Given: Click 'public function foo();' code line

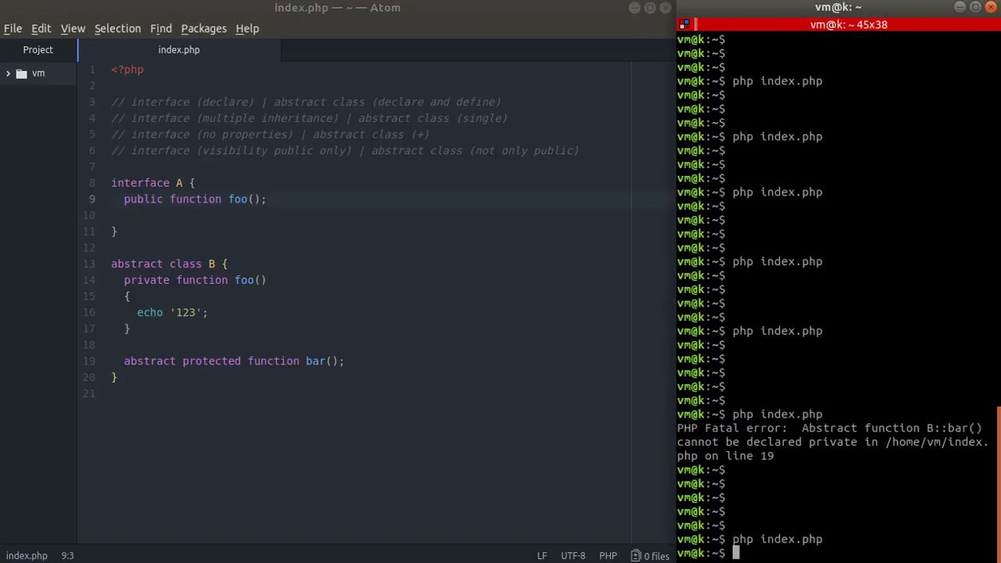Looking at the screenshot, I should [x=195, y=199].
